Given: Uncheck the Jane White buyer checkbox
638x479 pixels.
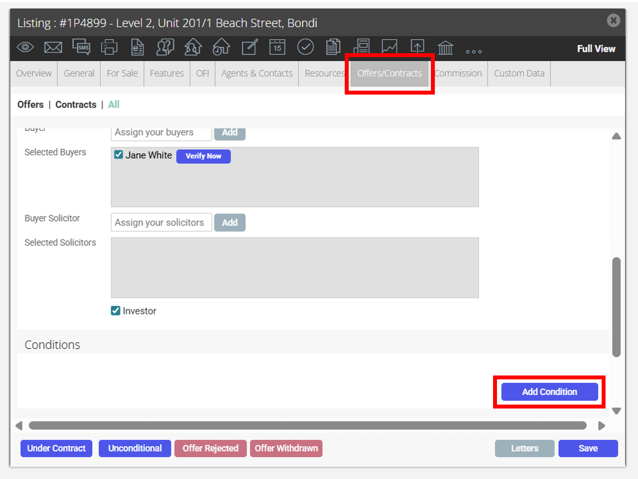Looking at the screenshot, I should (x=119, y=154).
